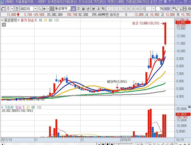The image size is (191, 145).
Task: Select the 월 monthly chart tab
Action: click(x=83, y=9)
